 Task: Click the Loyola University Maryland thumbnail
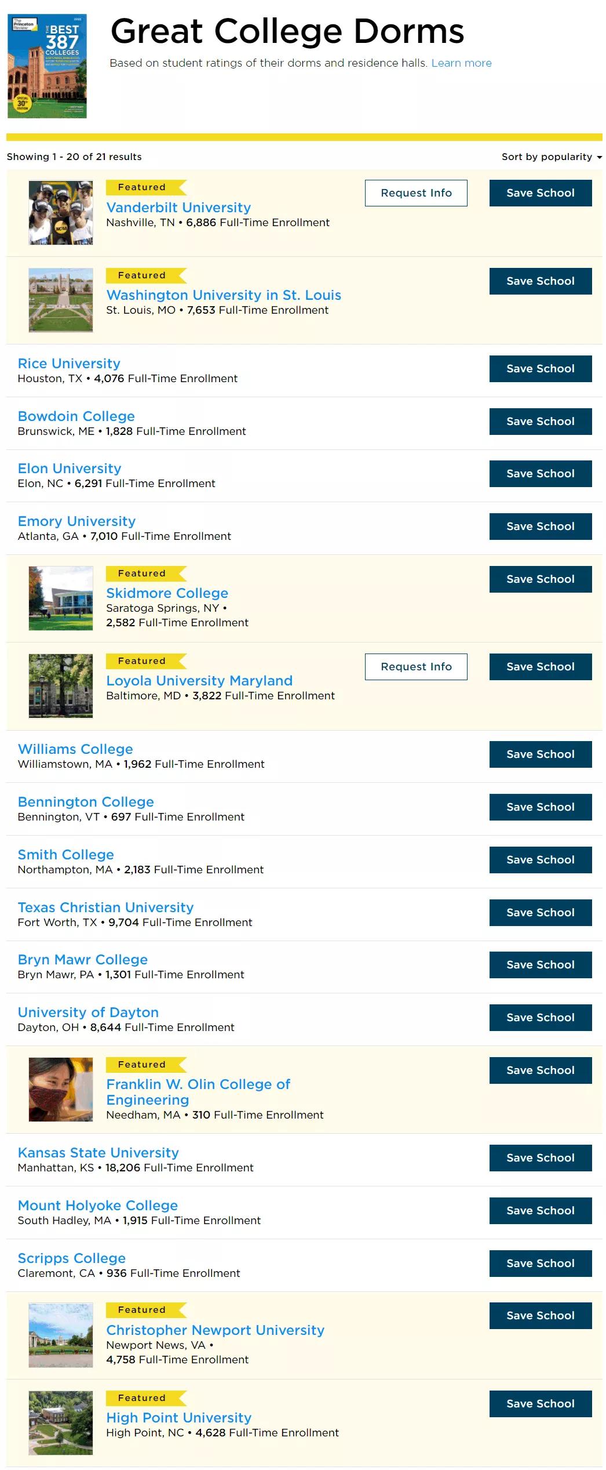pos(61,686)
